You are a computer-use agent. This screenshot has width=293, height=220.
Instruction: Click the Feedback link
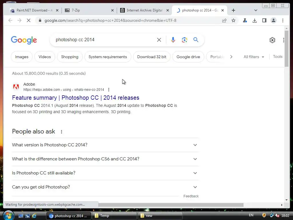(x=191, y=196)
